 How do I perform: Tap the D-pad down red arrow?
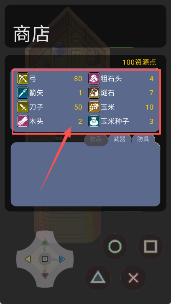pyautogui.click(x=45, y=276)
